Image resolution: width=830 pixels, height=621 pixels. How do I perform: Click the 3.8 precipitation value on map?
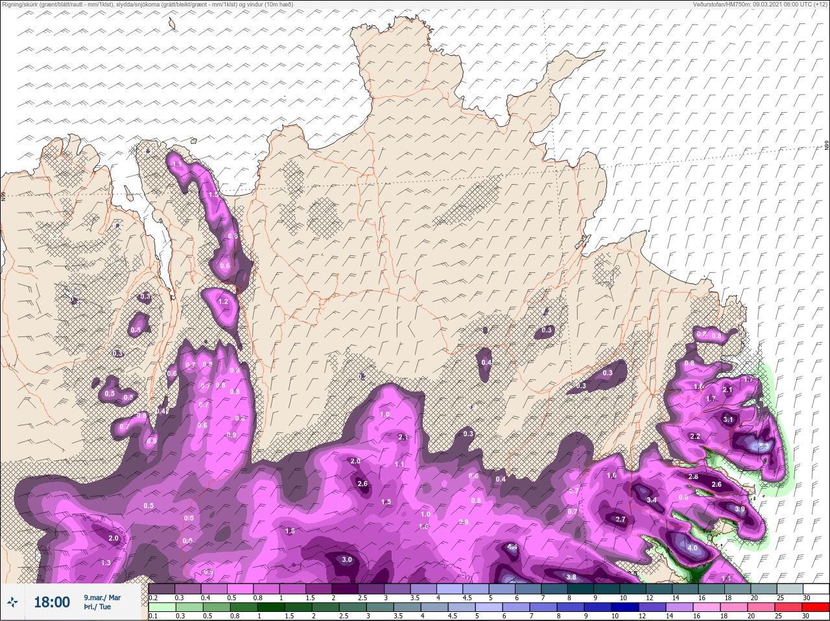coord(571,577)
